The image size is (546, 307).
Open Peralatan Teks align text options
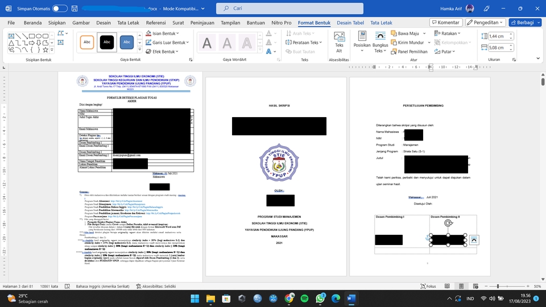(x=304, y=43)
